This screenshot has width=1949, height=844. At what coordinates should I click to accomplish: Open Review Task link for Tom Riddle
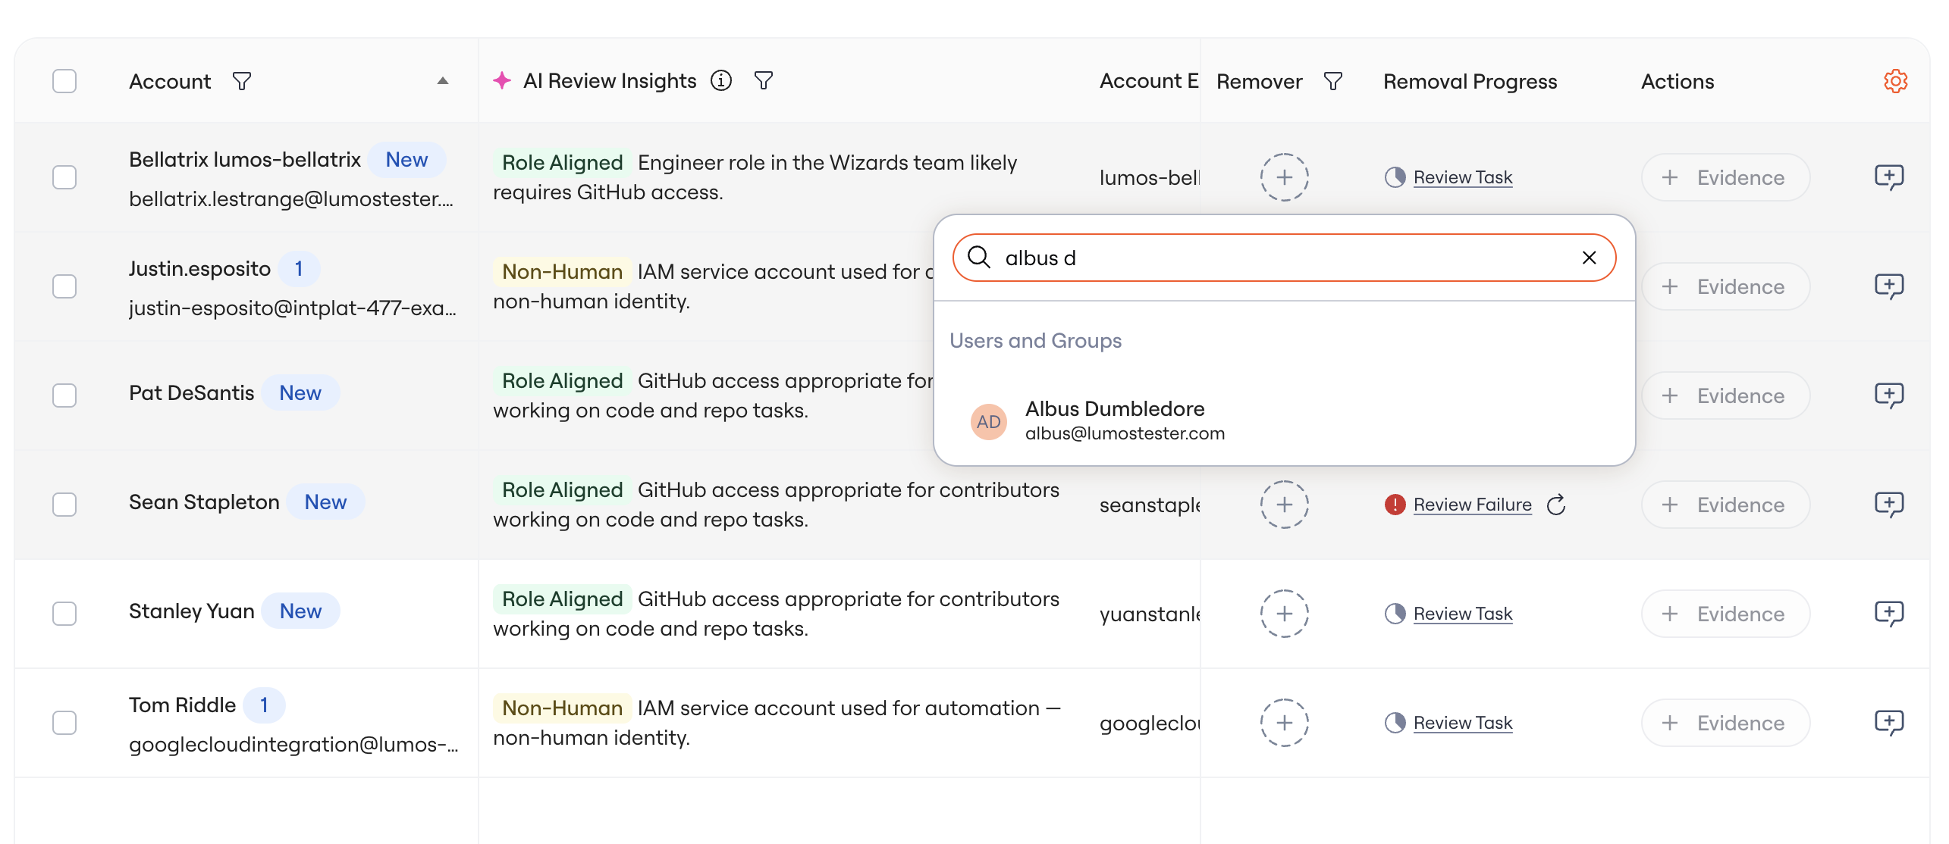pos(1462,723)
